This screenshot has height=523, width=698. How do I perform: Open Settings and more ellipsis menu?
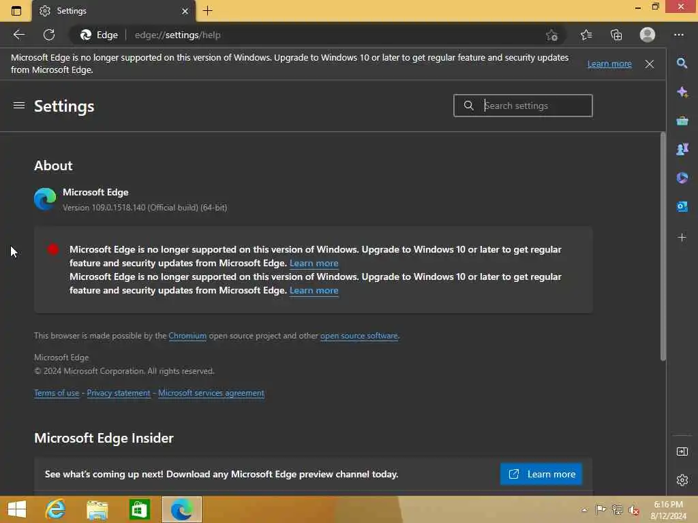click(x=679, y=35)
